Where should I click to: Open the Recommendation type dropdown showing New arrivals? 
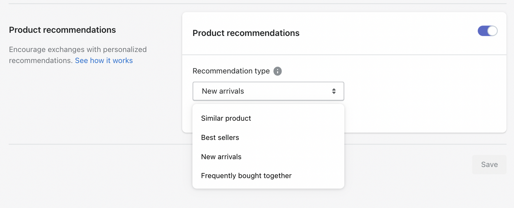pos(268,91)
